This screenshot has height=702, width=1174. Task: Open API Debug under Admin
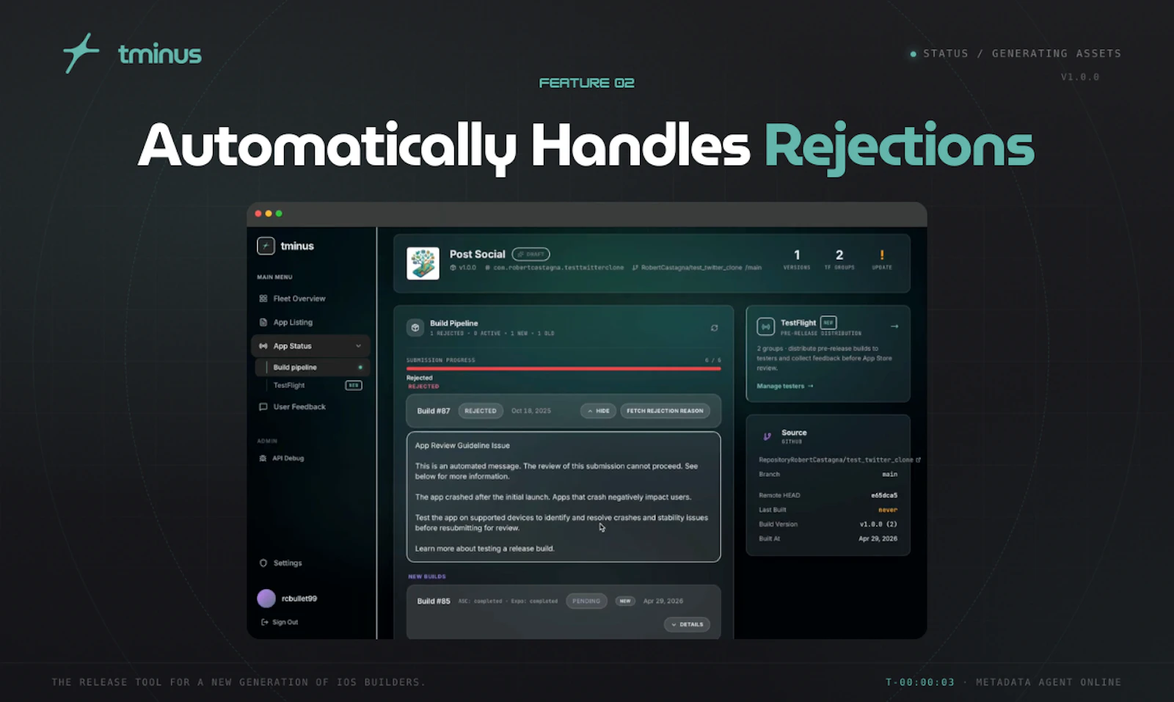click(x=288, y=458)
